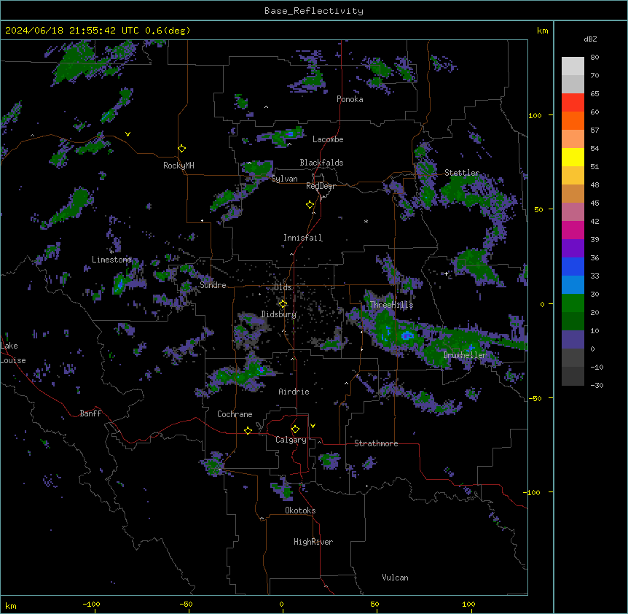The image size is (628, 614).
Task: Click the Ponoka label
Action: 350,99
